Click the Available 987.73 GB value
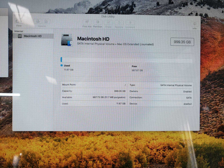This screenshot has height=168, width=224. 109,97
